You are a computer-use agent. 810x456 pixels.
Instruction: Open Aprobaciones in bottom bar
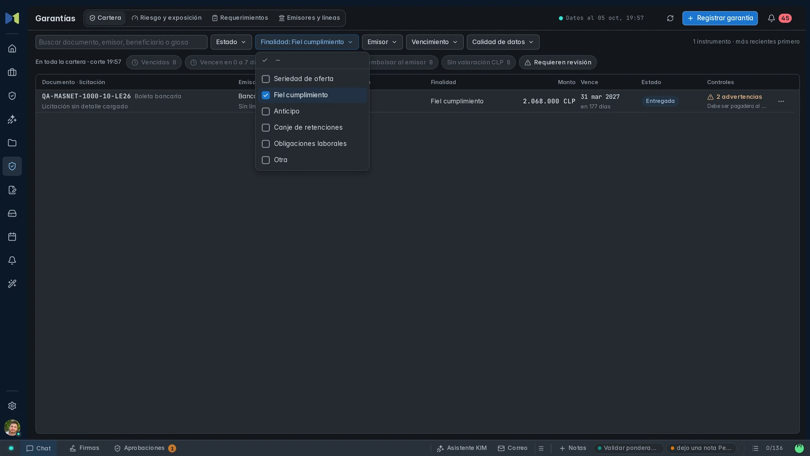[x=145, y=448]
